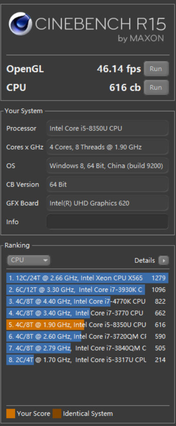Select the i7-3930K ranking entry scoring 1096

[88, 289]
